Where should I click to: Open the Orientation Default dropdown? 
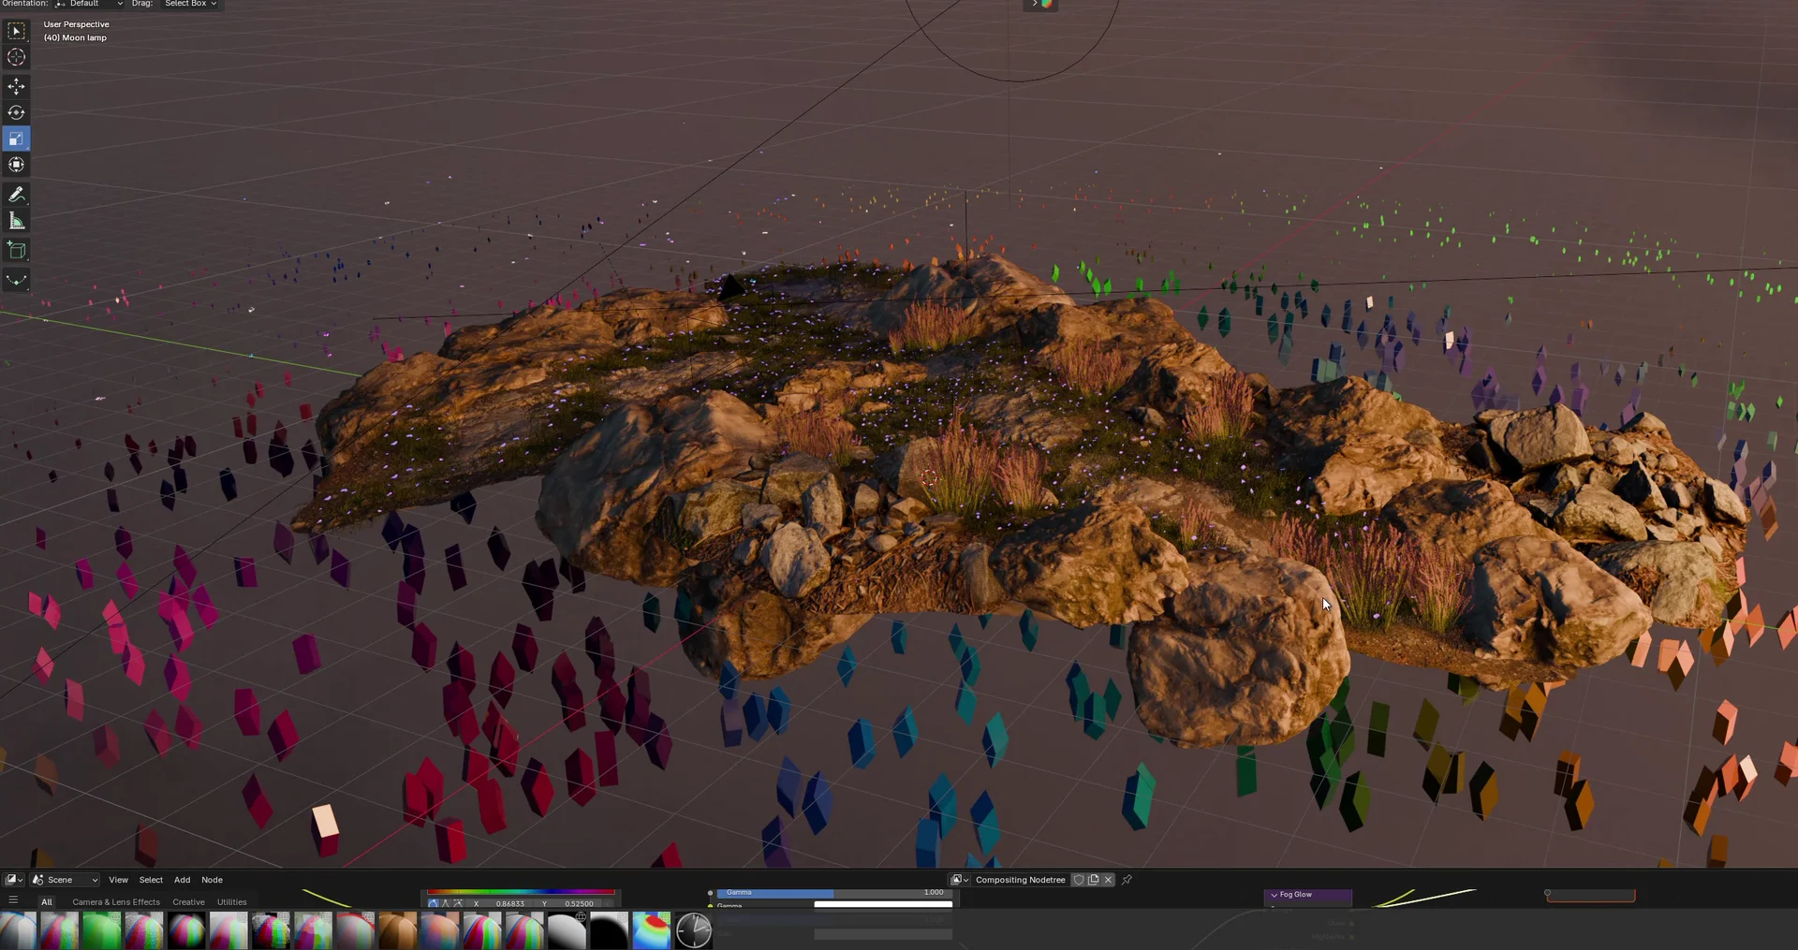[x=89, y=4]
